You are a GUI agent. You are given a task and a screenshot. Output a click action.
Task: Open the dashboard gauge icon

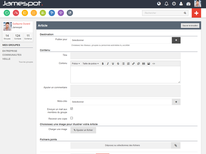(x=188, y=4)
